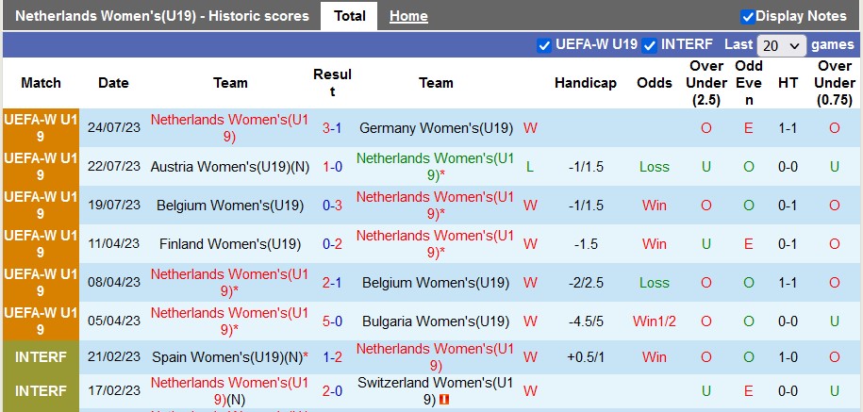Uncheck the UEFA-W U19 filter checkbox
The image size is (863, 412).
click(544, 45)
